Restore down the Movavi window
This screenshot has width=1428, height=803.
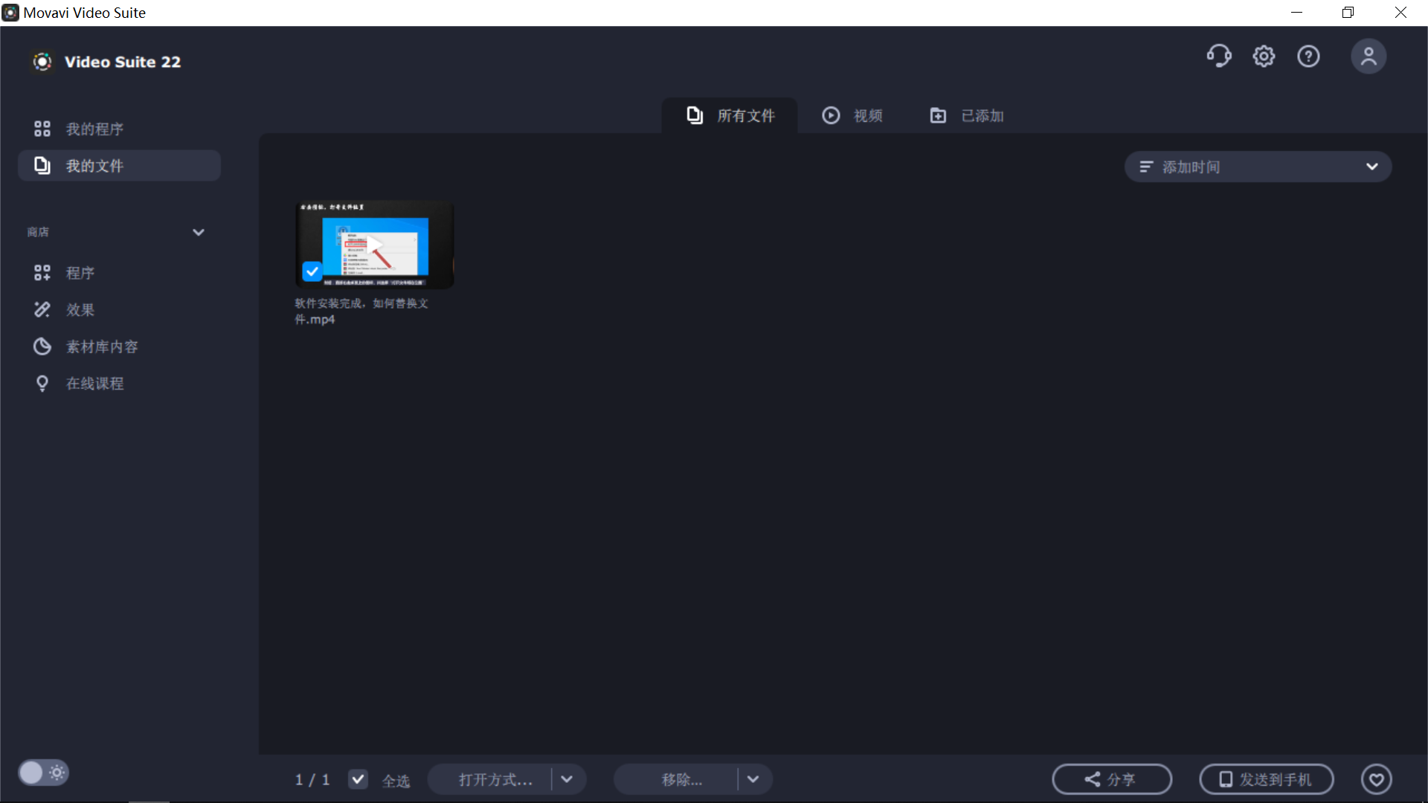click(1348, 13)
